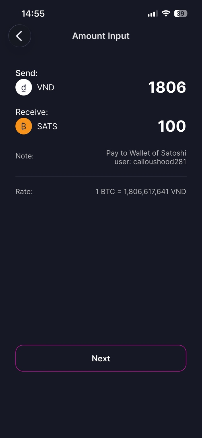Viewport: 202px width, 438px height.
Task: Tap the back arrow button
Action: coord(19,36)
